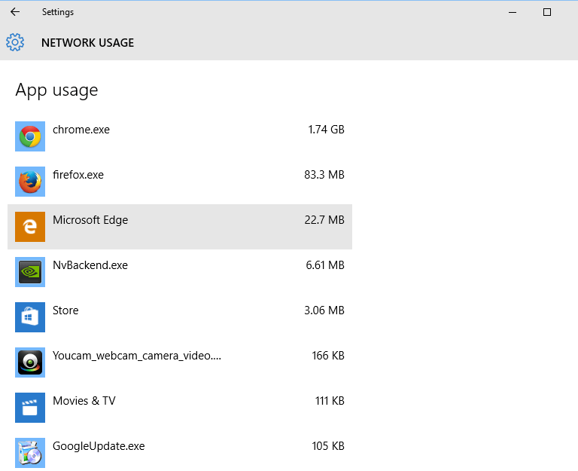The image size is (578, 471).
Task: Click the NETWORK USAGE page title
Action: [88, 43]
